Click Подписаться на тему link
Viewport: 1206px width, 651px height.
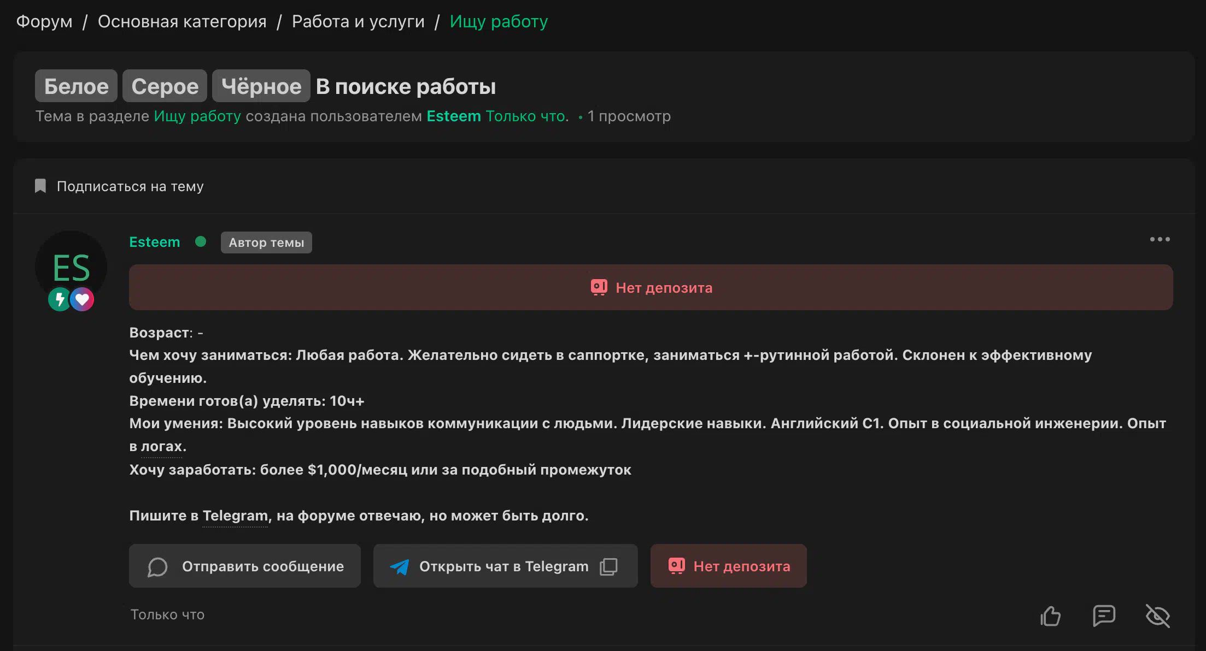click(130, 186)
